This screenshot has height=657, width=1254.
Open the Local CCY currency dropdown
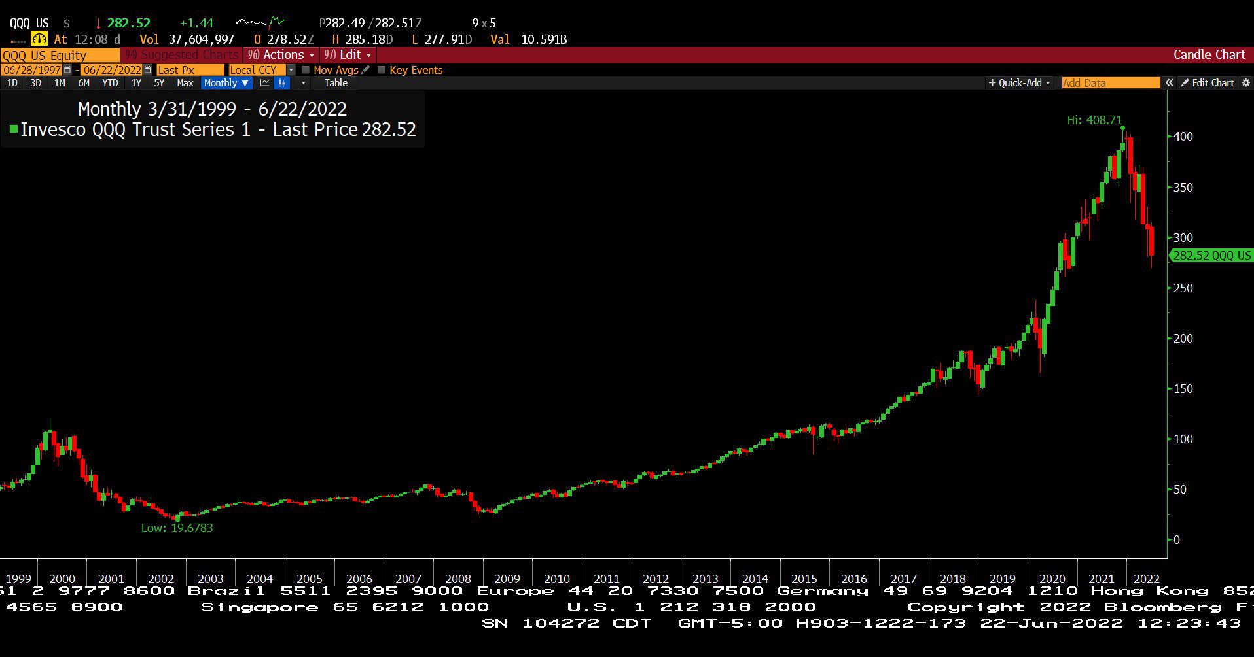click(x=291, y=70)
